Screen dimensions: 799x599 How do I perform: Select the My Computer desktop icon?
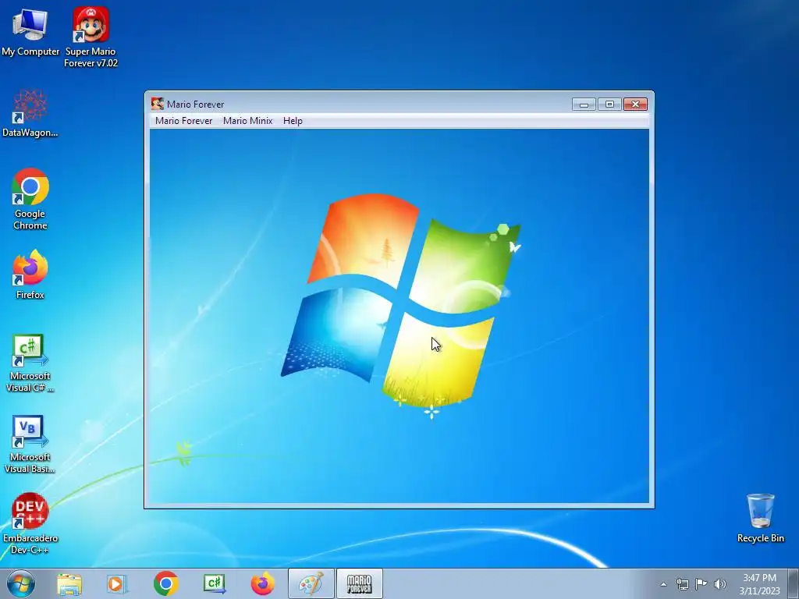pos(30,32)
